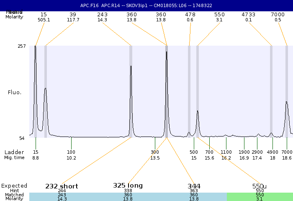Select ladder marker 1100
The image size is (293, 201).
click(226, 152)
